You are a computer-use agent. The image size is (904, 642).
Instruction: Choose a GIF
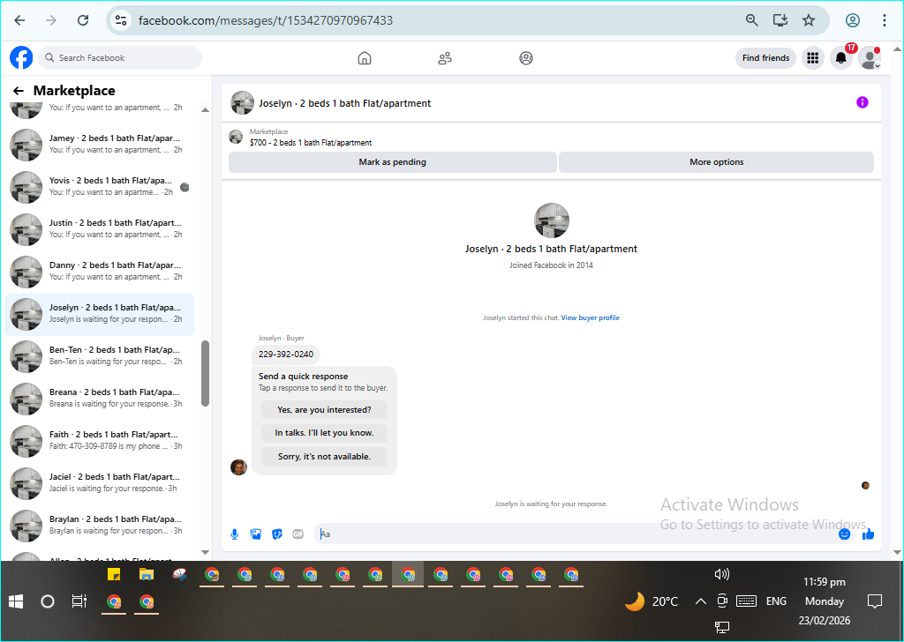[298, 534]
